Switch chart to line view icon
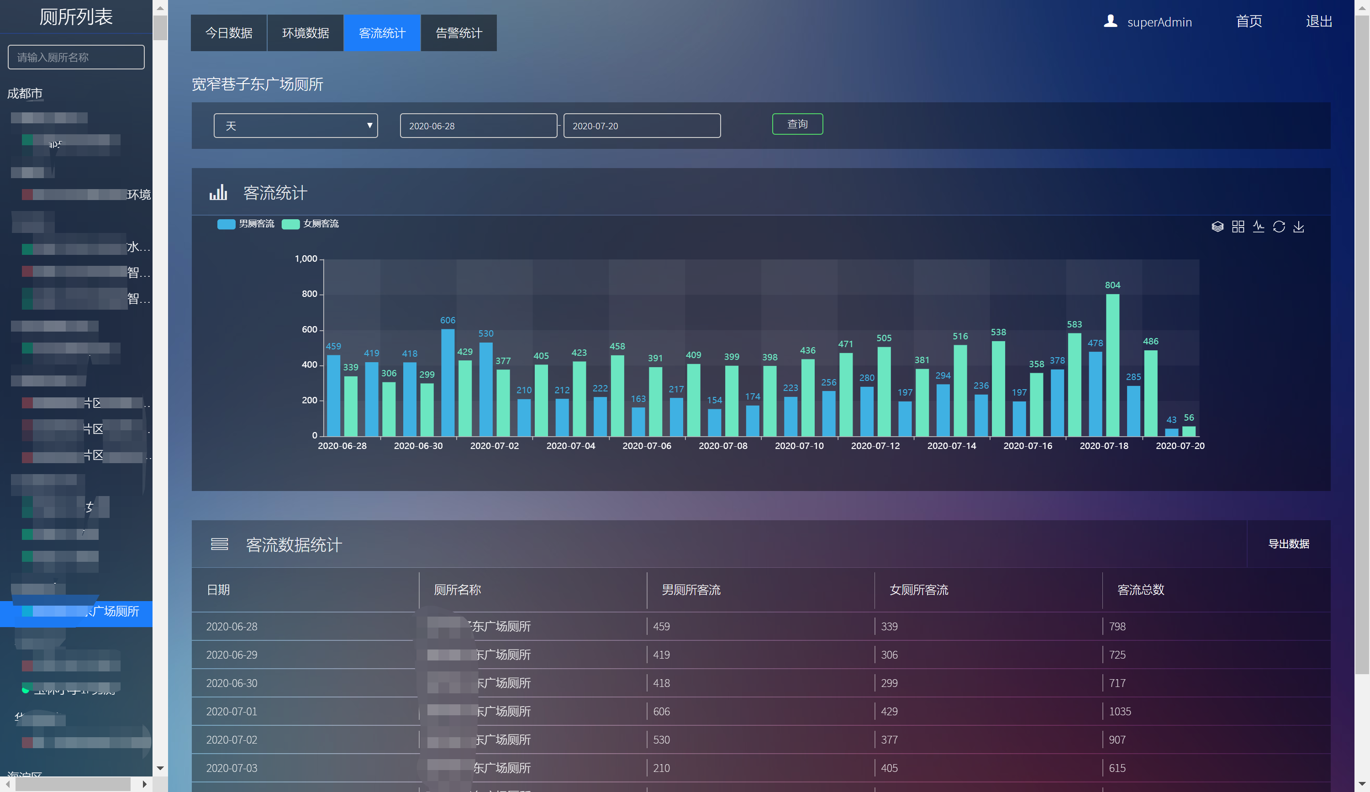The height and width of the screenshot is (792, 1370). [x=1258, y=227]
